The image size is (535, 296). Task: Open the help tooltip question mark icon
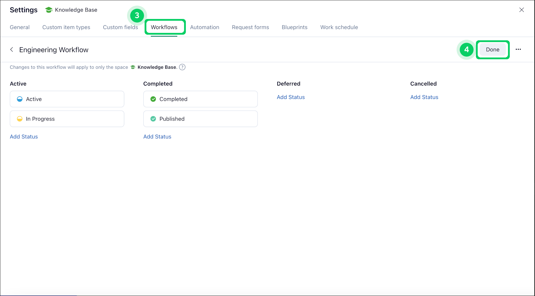(x=182, y=67)
